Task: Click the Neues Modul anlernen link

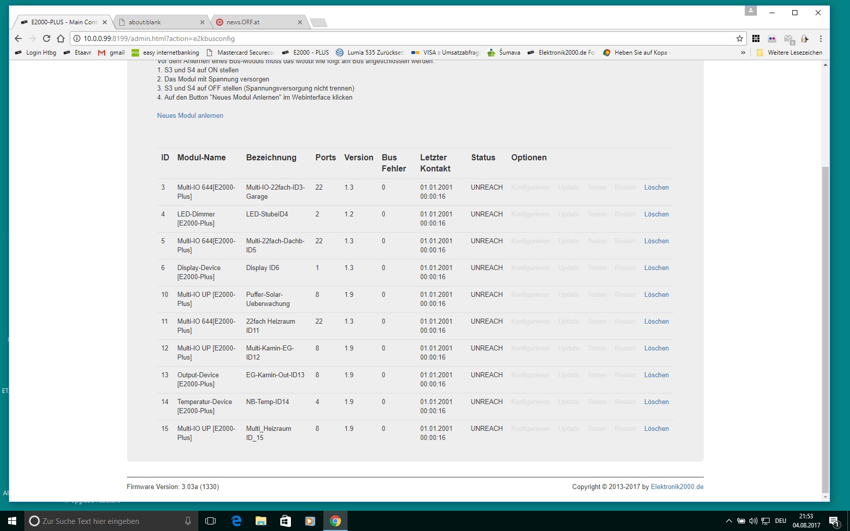Action: tap(190, 116)
